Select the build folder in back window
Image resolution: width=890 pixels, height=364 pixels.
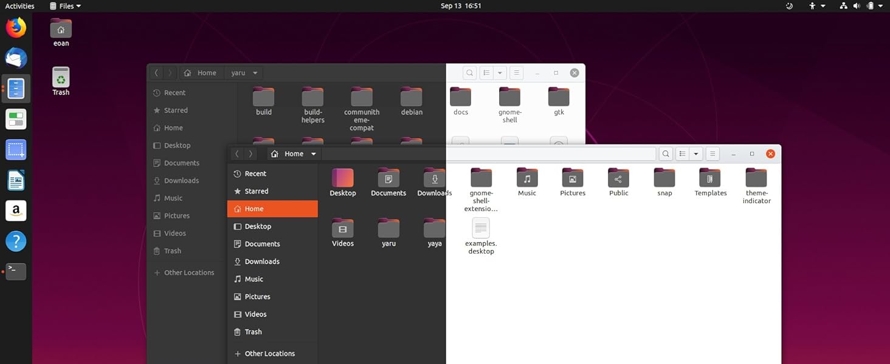click(264, 101)
